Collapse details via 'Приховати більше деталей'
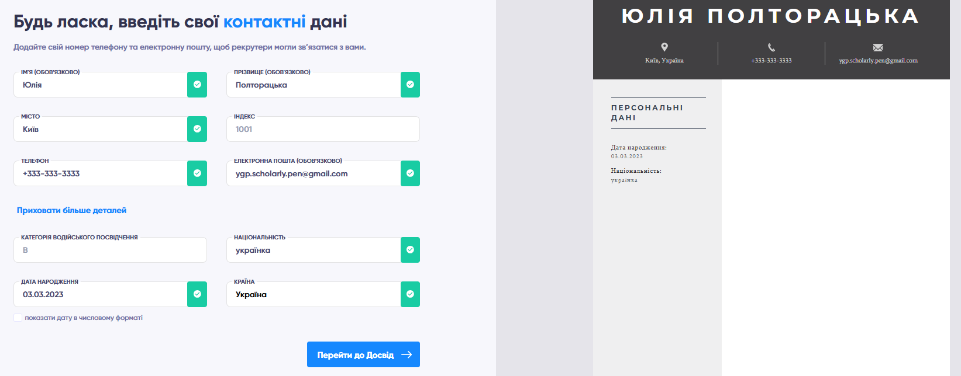The width and height of the screenshot is (961, 376). [71, 210]
